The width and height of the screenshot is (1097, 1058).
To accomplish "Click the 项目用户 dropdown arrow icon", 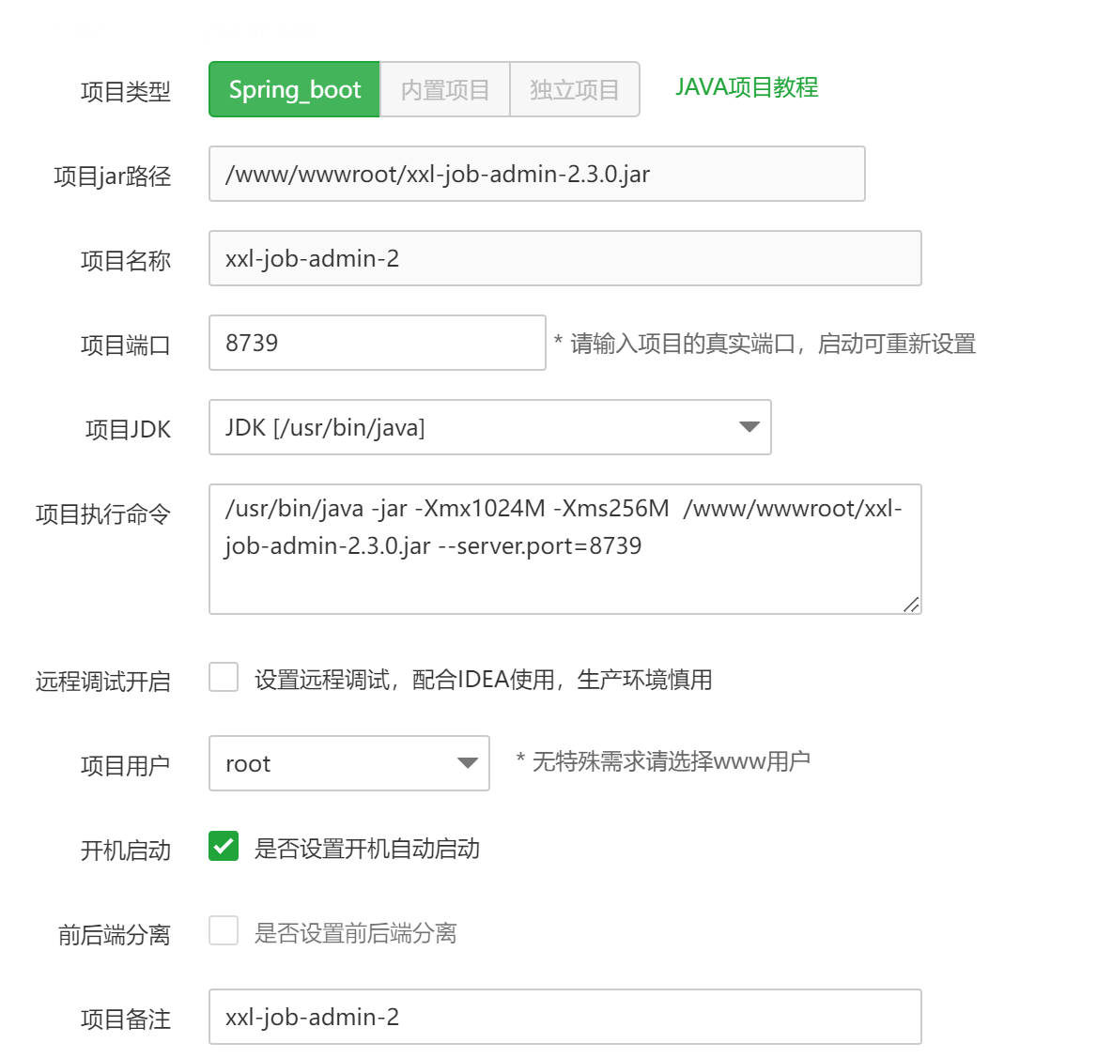I will (467, 763).
